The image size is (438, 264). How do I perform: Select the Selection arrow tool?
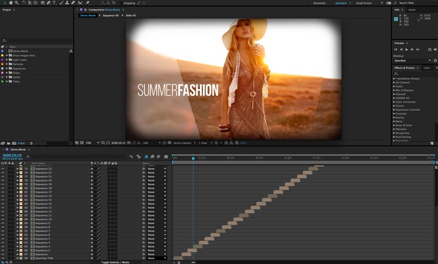point(5,3)
